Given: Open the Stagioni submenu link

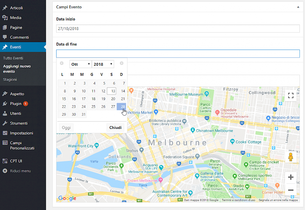Looking at the screenshot, I should (10, 80).
